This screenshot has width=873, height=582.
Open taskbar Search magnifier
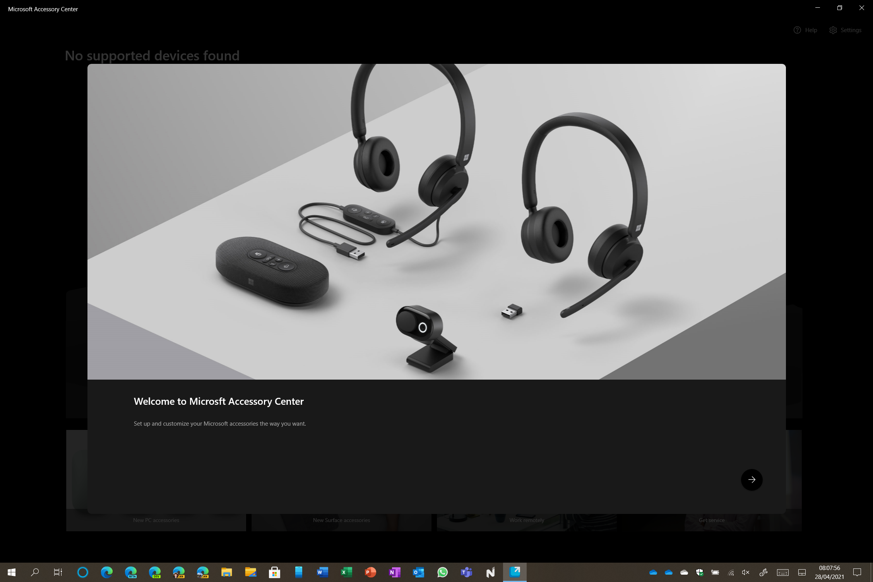35,572
